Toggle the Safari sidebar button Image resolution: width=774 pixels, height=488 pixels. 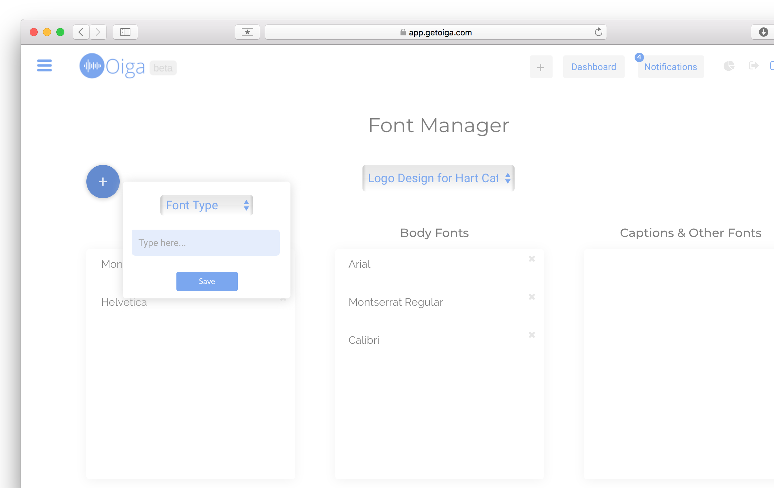click(x=125, y=32)
